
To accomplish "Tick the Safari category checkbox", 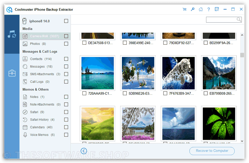I will click(x=66, y=112).
